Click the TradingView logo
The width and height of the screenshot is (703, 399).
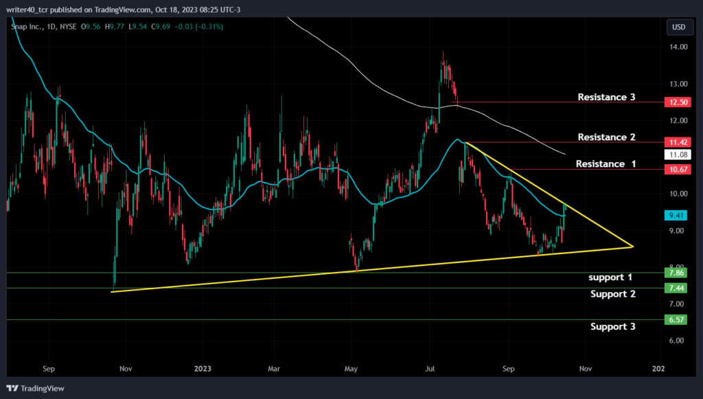point(36,388)
